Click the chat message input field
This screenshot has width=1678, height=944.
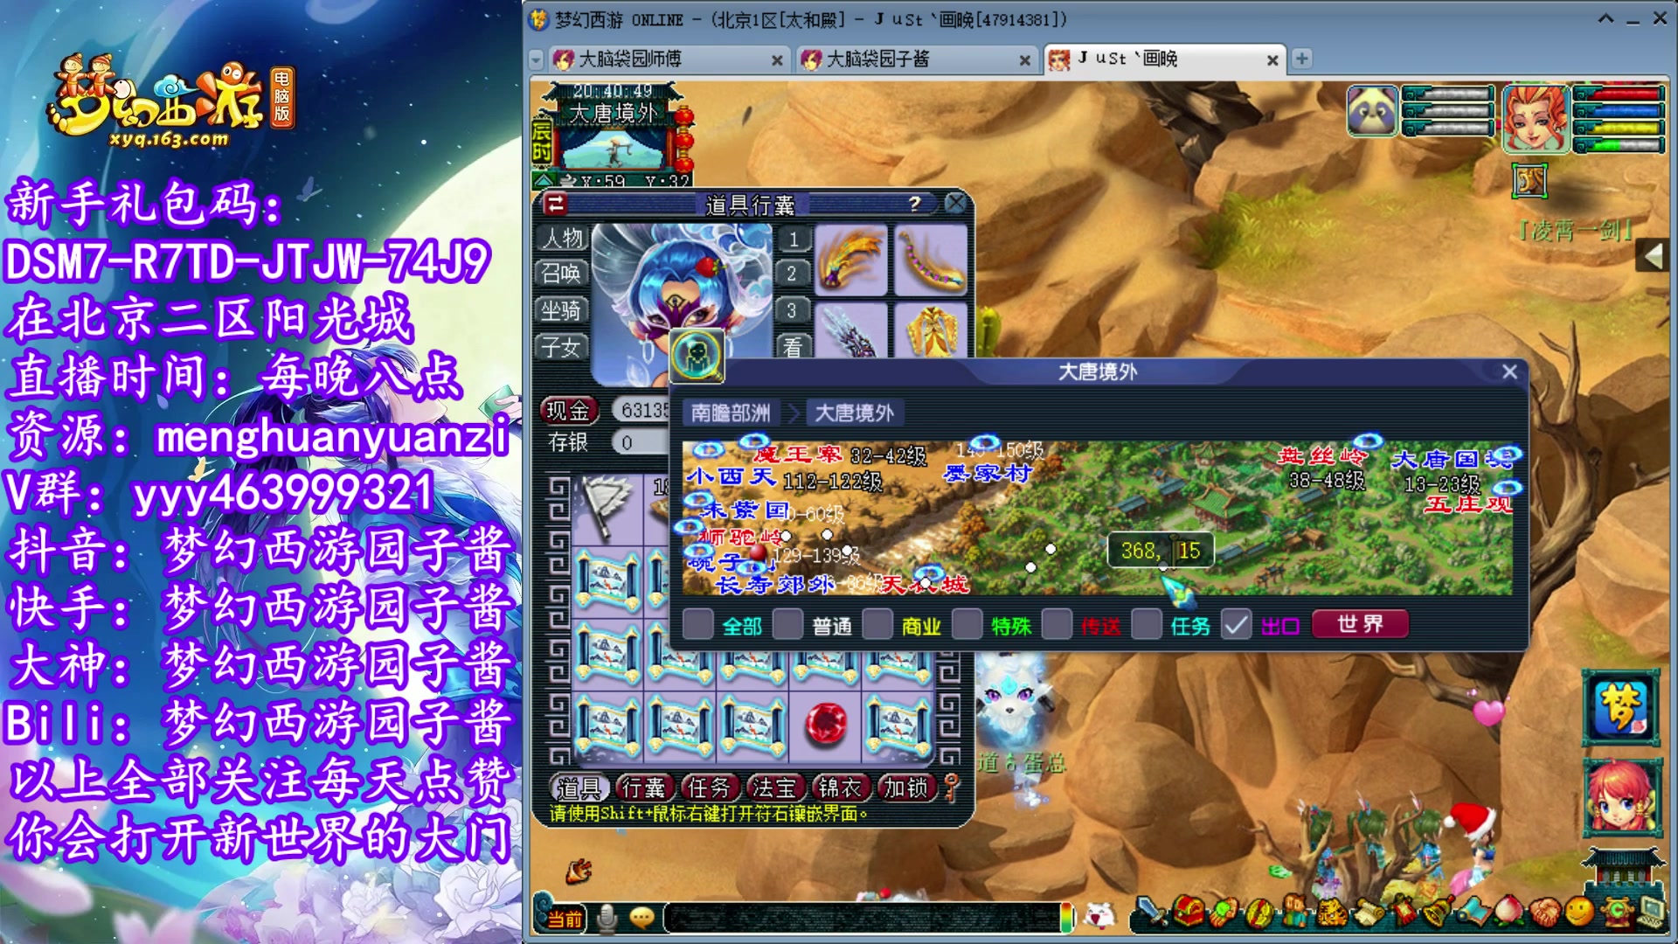click(x=861, y=917)
